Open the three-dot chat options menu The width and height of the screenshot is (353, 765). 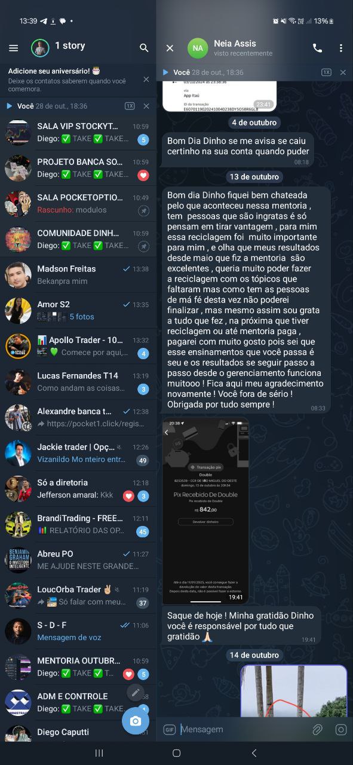(341, 48)
